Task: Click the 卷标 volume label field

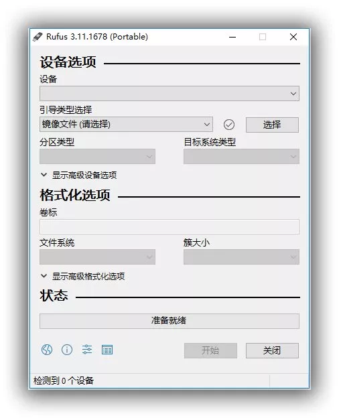Action: point(169,227)
